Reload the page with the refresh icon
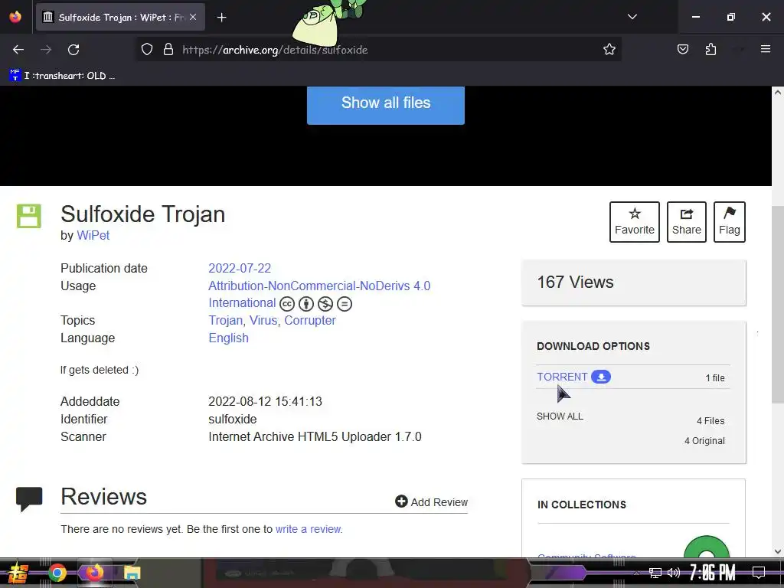 [x=73, y=50]
